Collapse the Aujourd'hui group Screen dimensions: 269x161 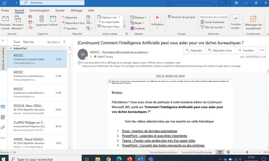(x=10, y=48)
